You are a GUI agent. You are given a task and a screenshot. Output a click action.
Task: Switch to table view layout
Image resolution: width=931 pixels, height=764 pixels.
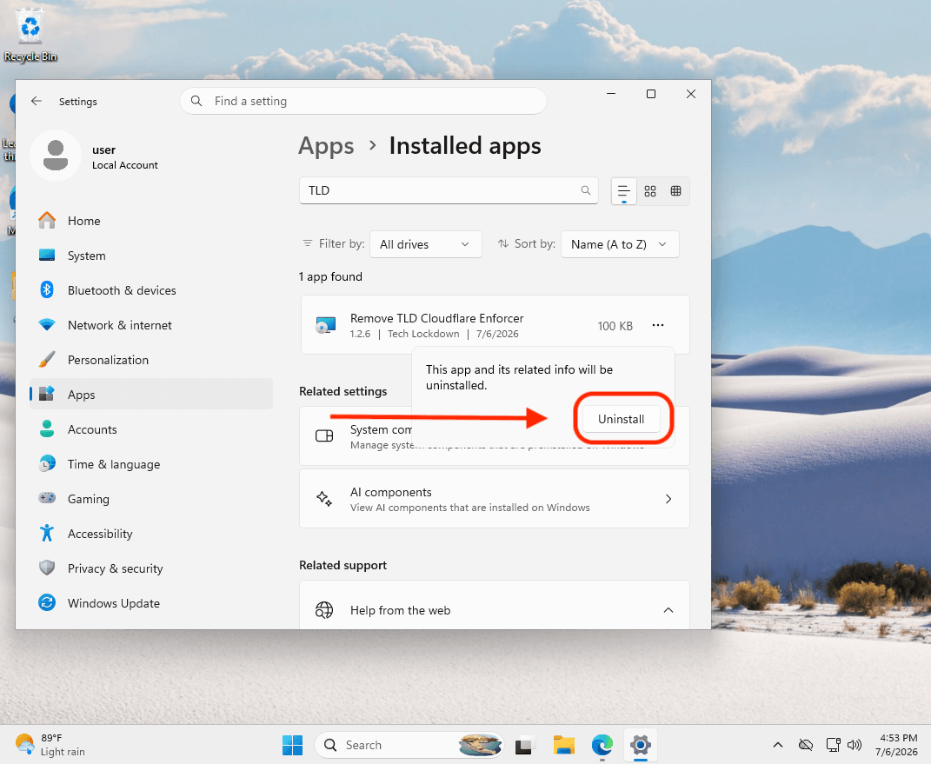point(675,191)
